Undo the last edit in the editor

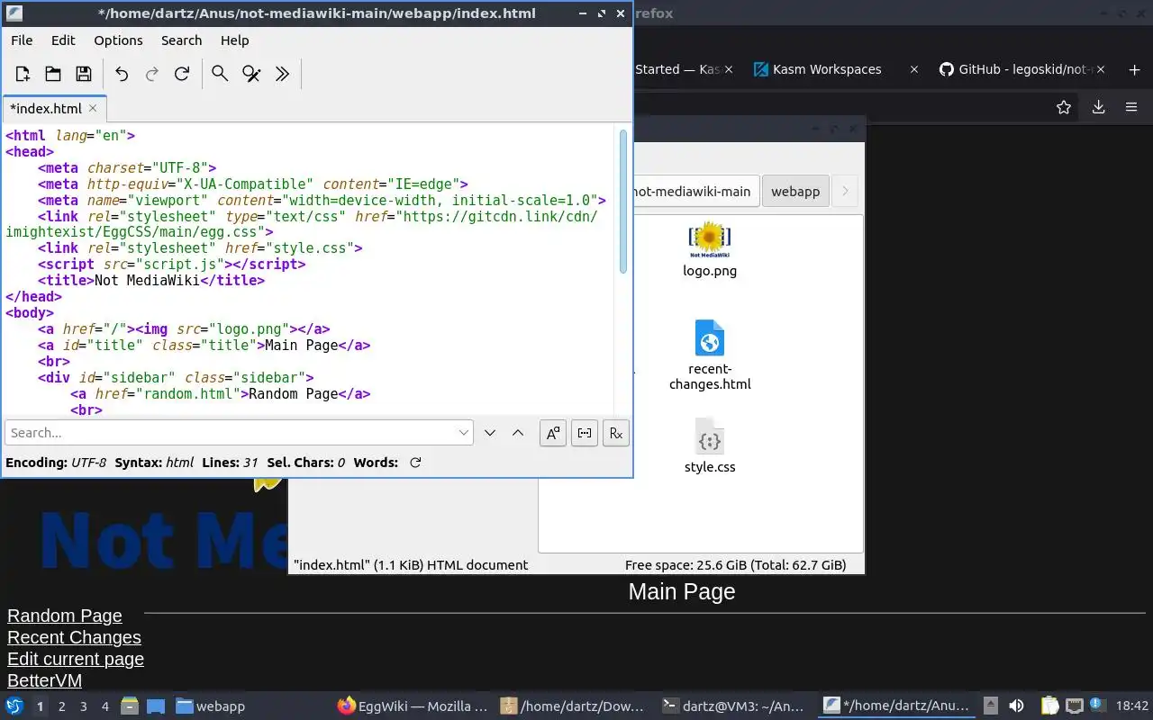[122, 74]
